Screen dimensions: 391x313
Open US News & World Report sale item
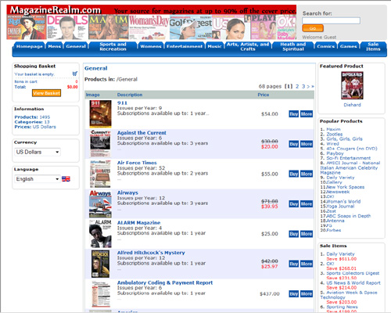[353, 282]
